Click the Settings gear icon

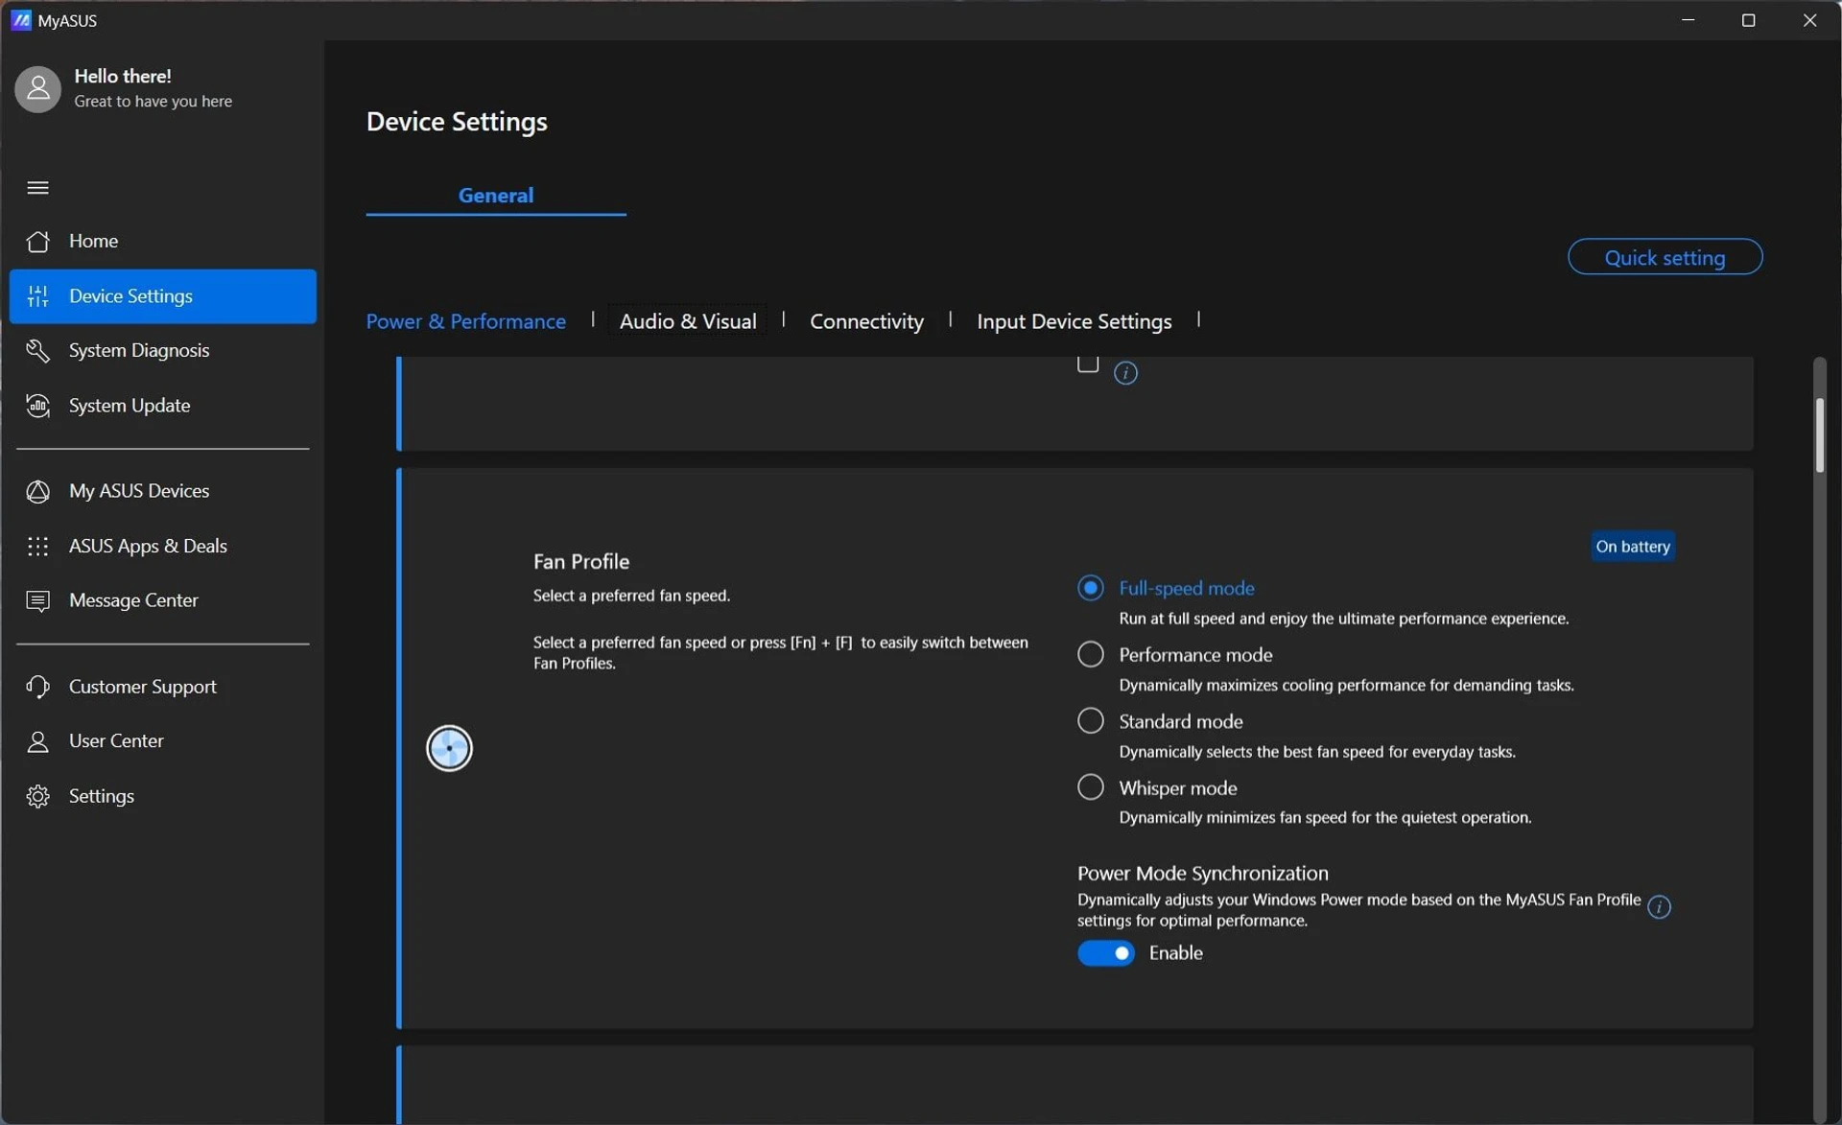pos(38,797)
